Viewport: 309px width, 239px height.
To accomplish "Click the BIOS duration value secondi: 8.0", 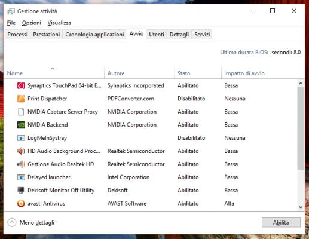I will coord(286,53).
